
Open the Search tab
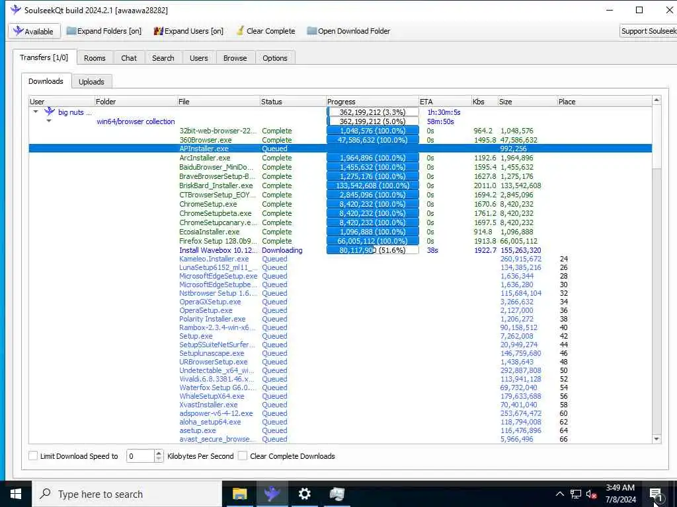coord(163,58)
